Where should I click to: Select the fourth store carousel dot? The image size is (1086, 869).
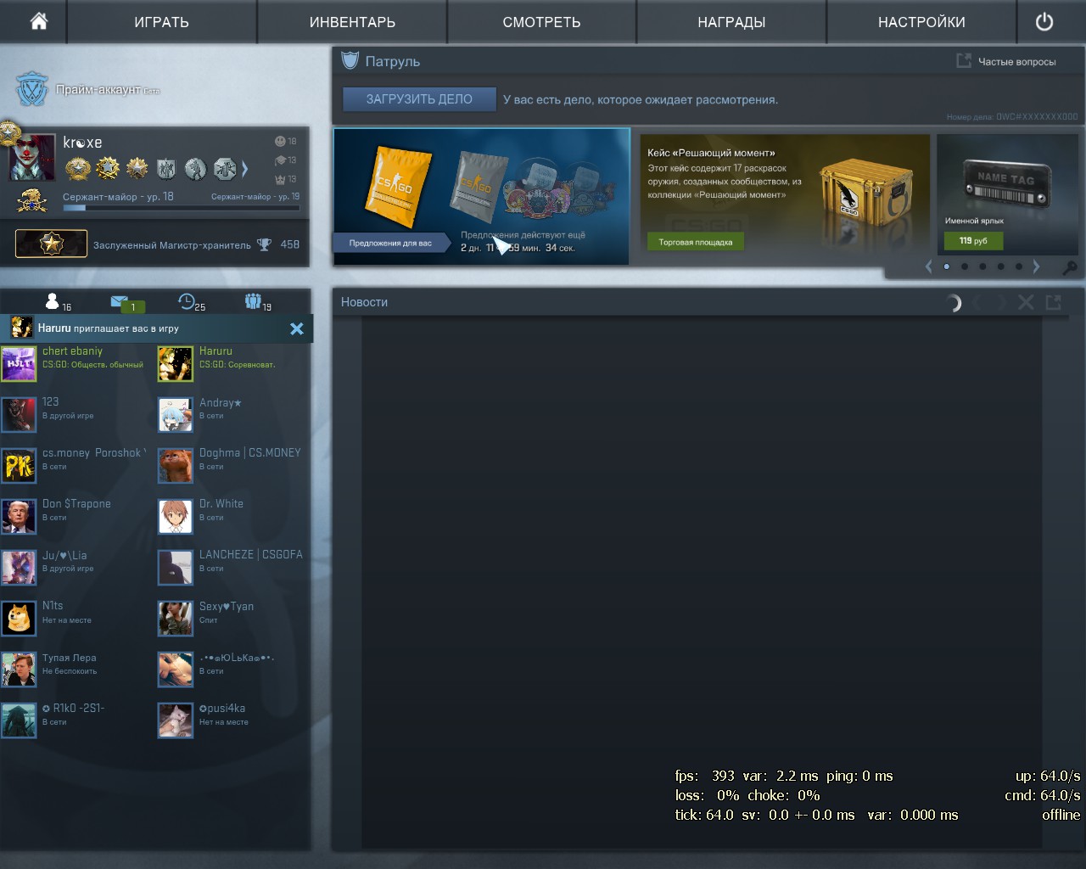tap(1000, 266)
